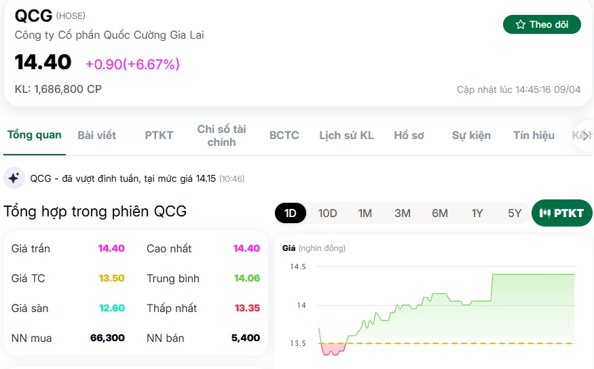The width and height of the screenshot is (594, 369).
Task: Click the candlestick icon in PTKT button
Action: pos(544,213)
